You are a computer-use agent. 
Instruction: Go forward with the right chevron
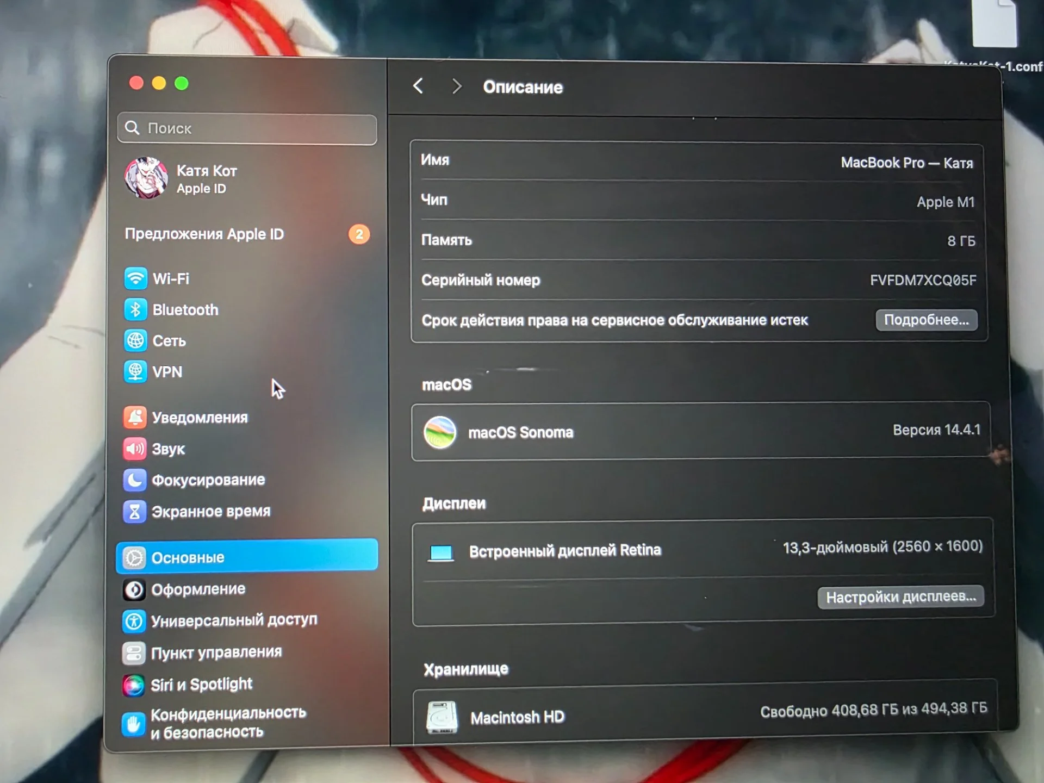(x=457, y=86)
